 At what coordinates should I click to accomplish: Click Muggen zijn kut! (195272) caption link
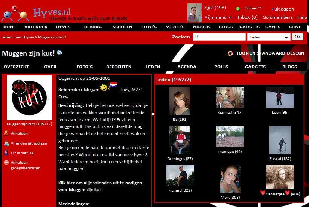29,124
